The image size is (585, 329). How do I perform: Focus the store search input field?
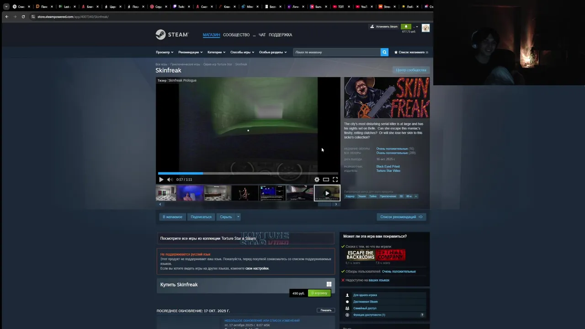coord(337,52)
